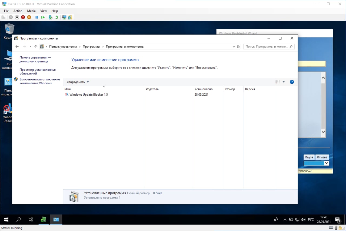Open the File menu
Screen dimensions: 346x231
click(6, 11)
